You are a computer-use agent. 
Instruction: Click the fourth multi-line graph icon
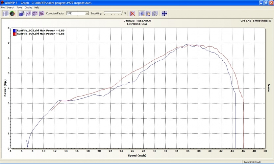tap(41, 13)
